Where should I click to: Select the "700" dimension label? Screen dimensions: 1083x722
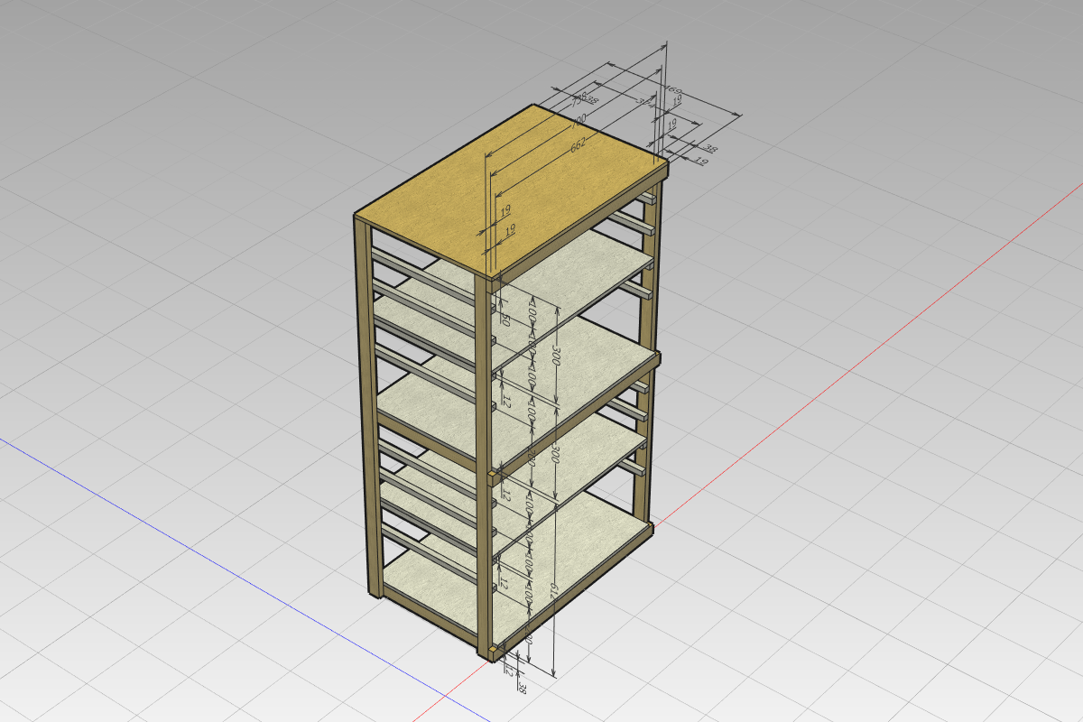point(578,120)
